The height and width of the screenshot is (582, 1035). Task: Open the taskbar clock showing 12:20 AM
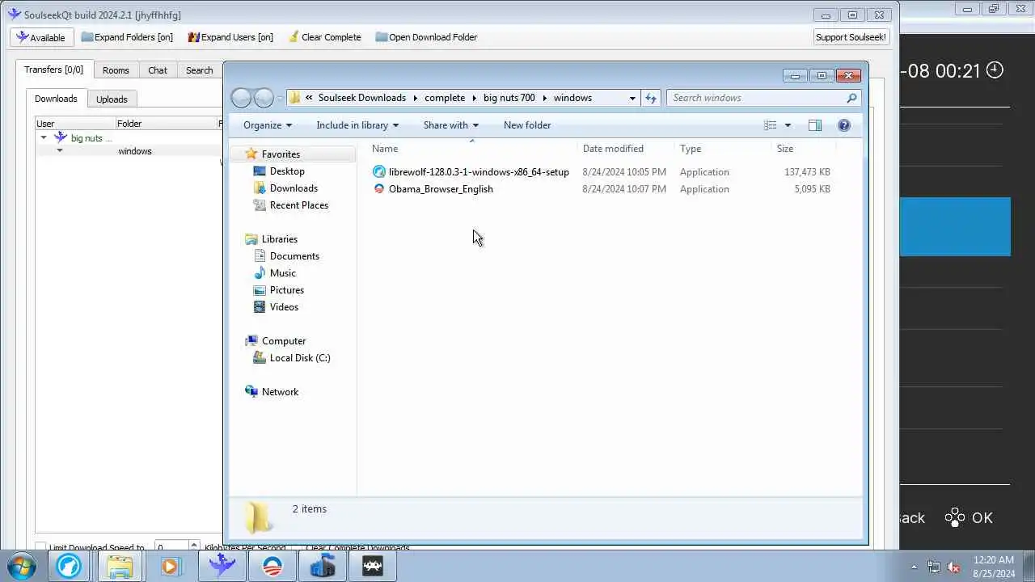[993, 566]
